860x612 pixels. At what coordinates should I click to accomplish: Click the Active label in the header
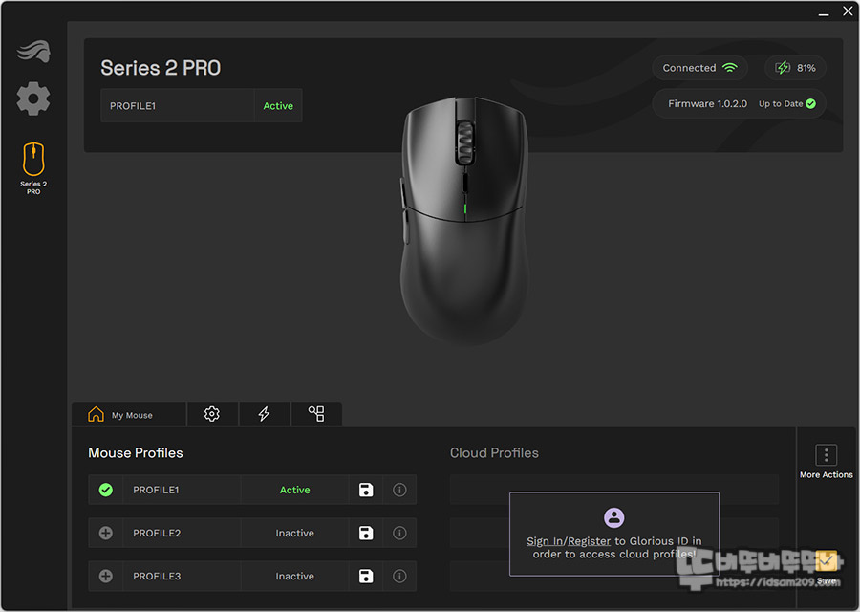(278, 106)
